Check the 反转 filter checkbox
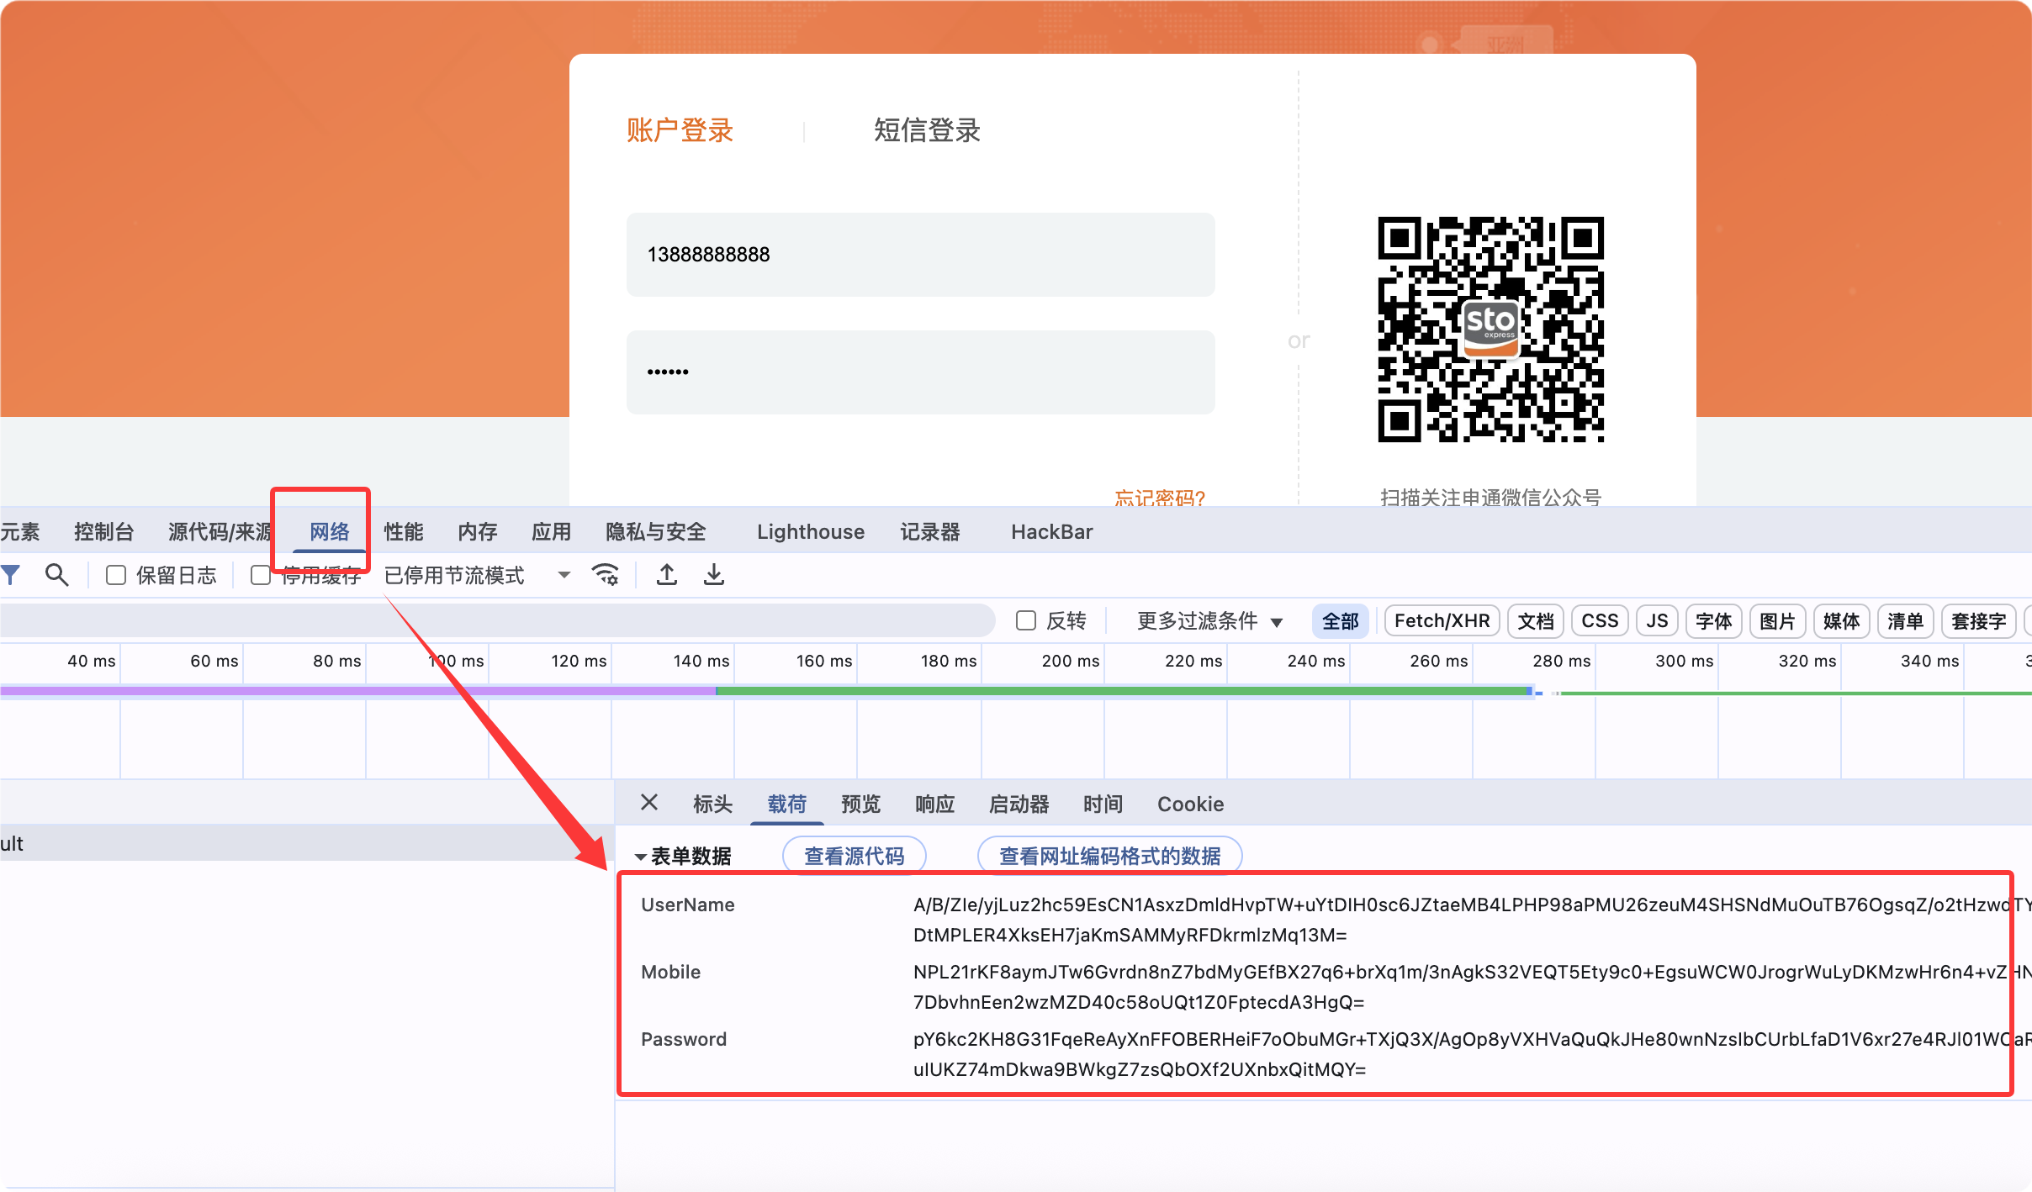2032x1192 pixels. click(1026, 620)
